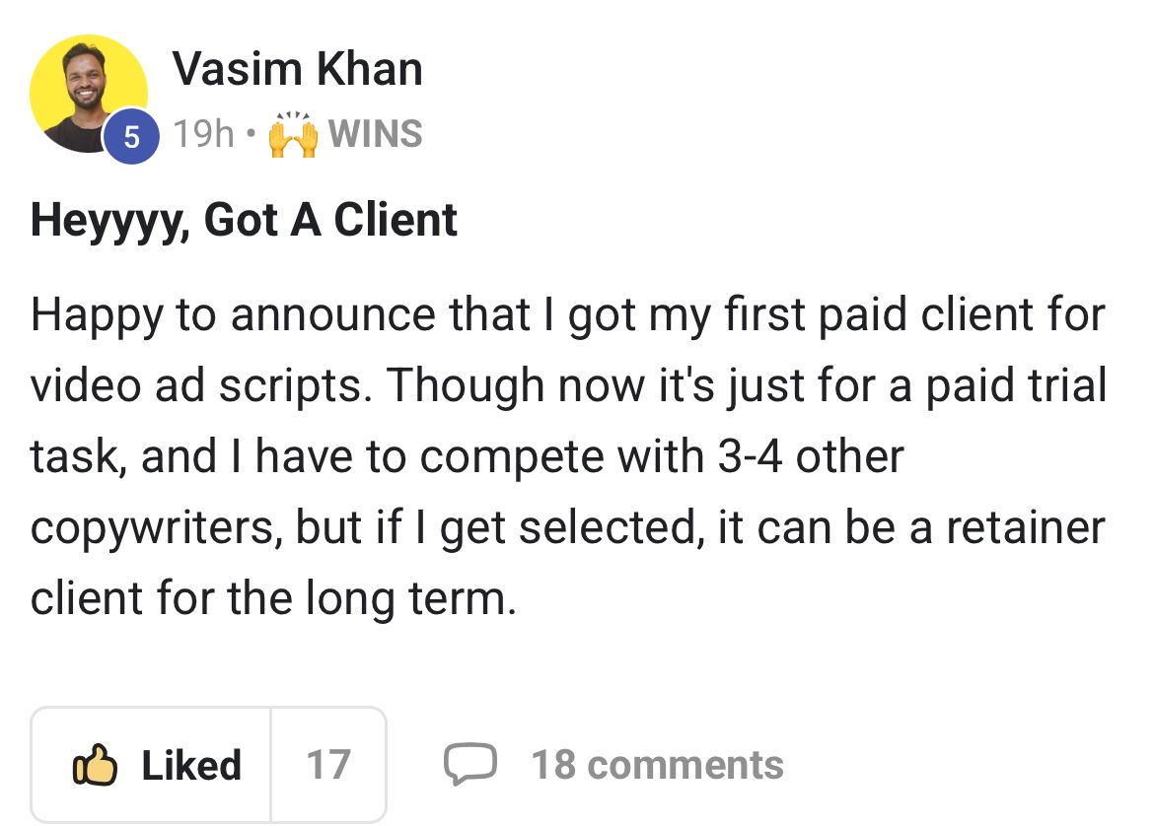Screen dimensions: 1154x826
Task: Open the post titled "Heyyyy, Got A Client"
Action: pos(244,219)
